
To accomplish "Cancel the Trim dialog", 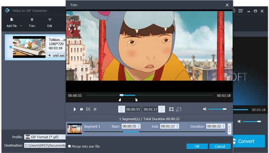I will pos(220,146).
